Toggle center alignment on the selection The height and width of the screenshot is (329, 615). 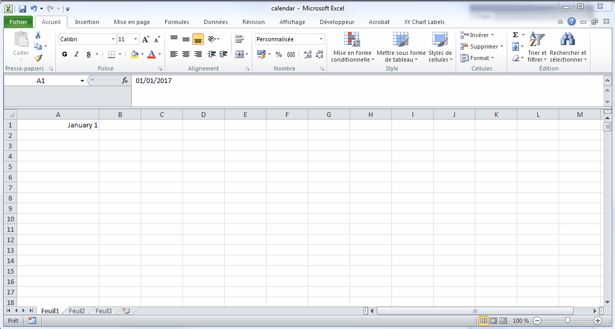[186, 54]
